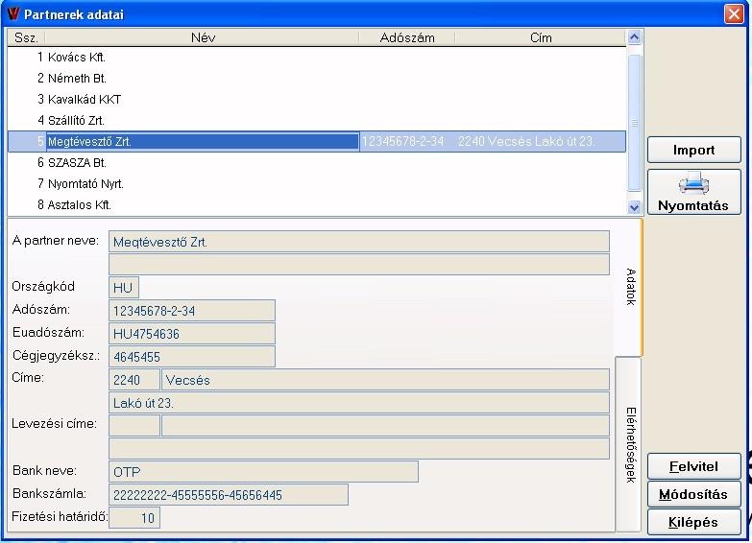Click the second partner name line field

[359, 265]
